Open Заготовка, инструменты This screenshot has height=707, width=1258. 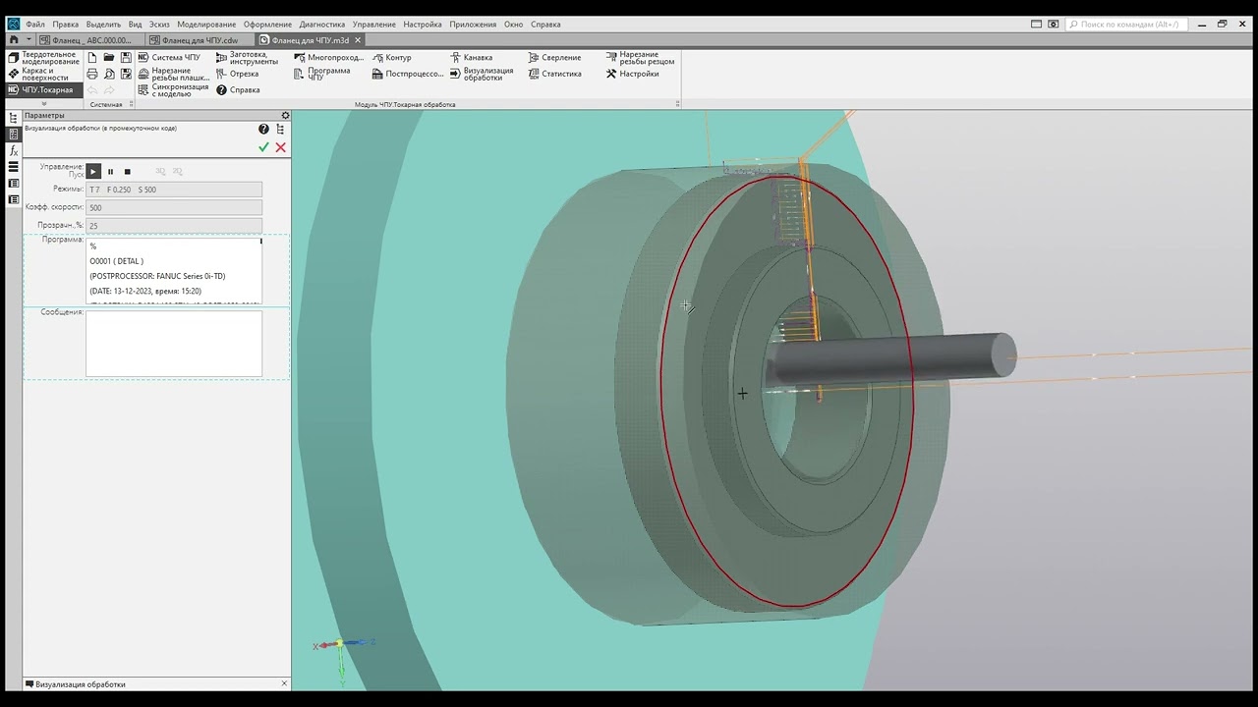point(247,57)
